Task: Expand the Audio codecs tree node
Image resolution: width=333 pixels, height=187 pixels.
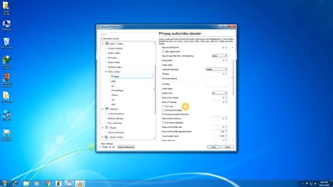Action: (106, 53)
